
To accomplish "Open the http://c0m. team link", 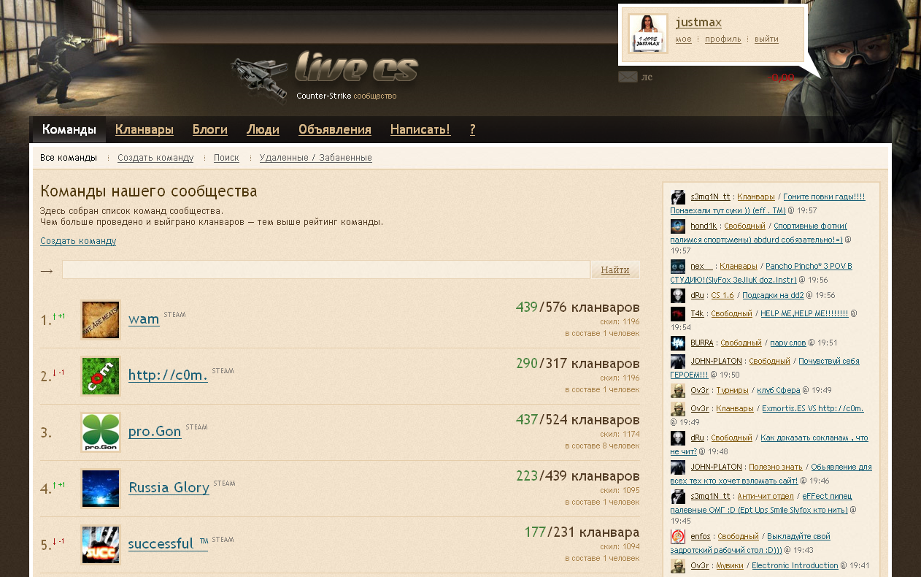I will (x=168, y=375).
